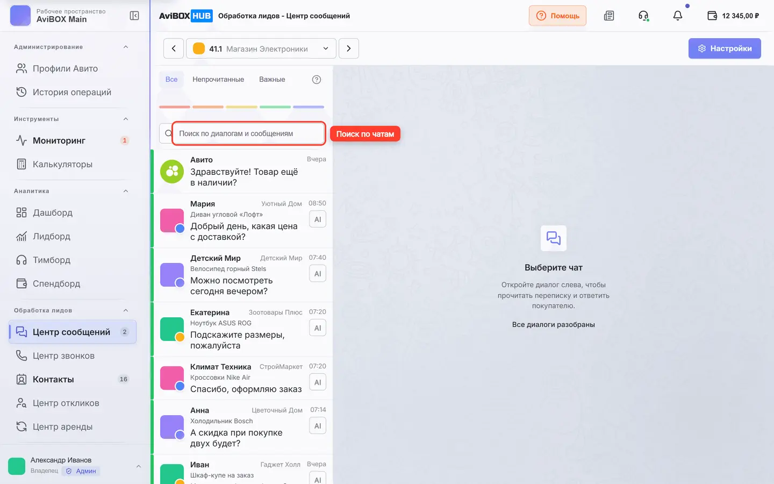Toggle AI button in Екатерина's chat
This screenshot has width=774, height=484.
pos(318,328)
